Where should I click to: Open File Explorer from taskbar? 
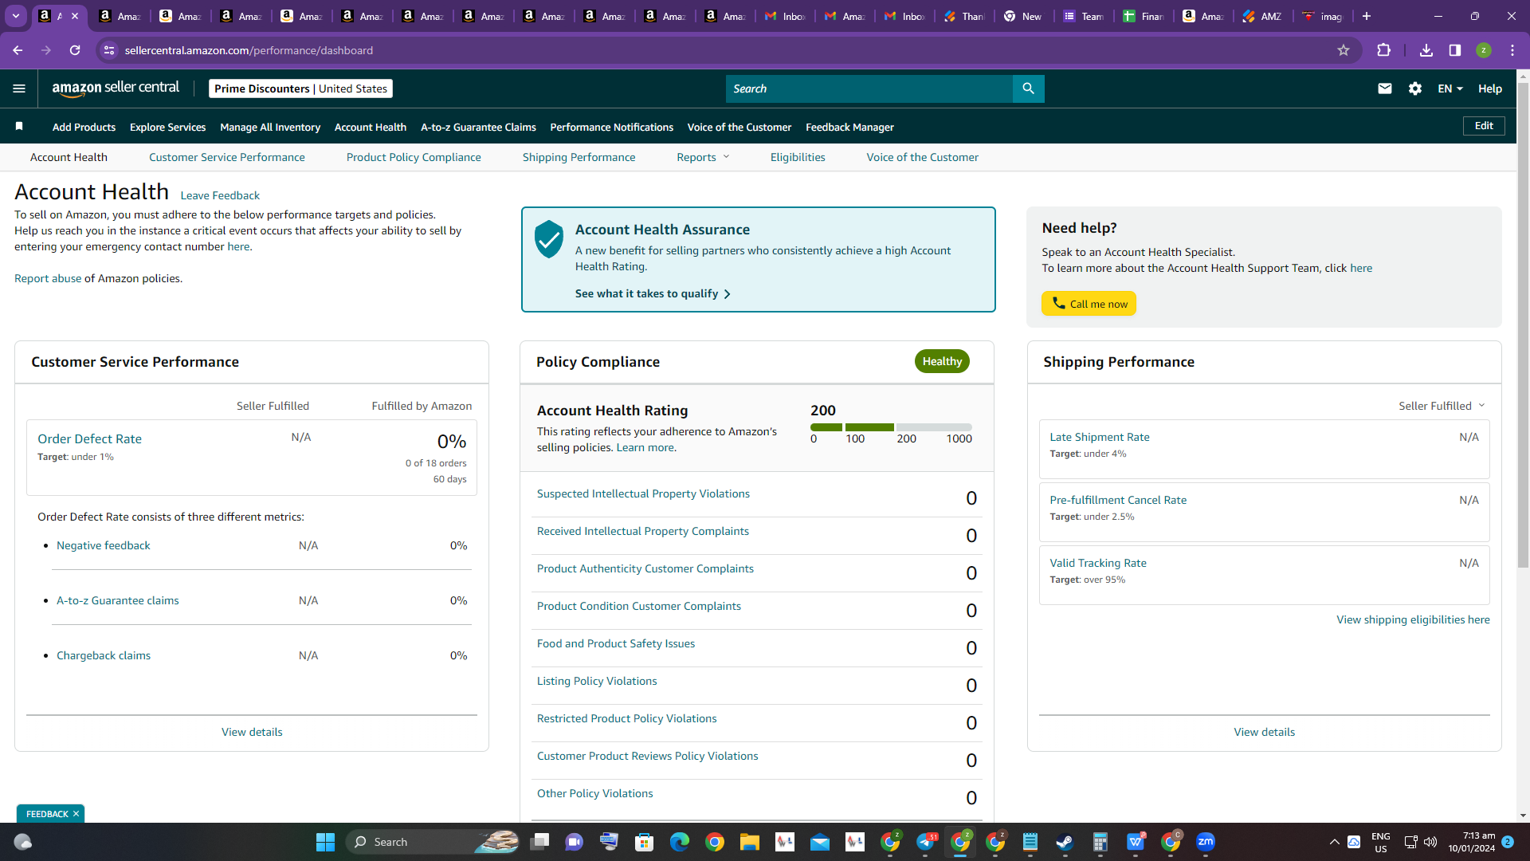pos(750,842)
